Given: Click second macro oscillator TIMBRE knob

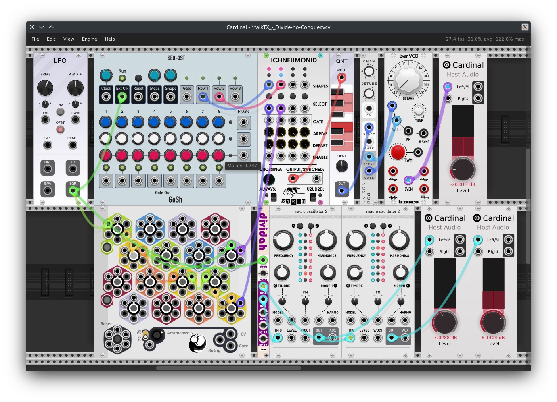Looking at the screenshot, I should [x=354, y=273].
